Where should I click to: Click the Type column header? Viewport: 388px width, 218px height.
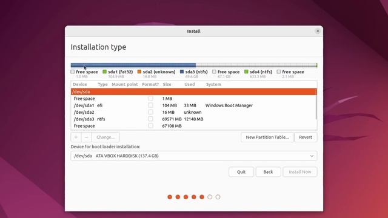pos(102,85)
